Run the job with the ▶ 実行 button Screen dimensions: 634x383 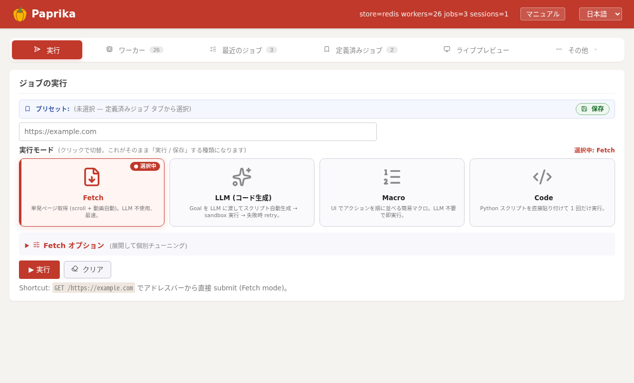pyautogui.click(x=39, y=269)
